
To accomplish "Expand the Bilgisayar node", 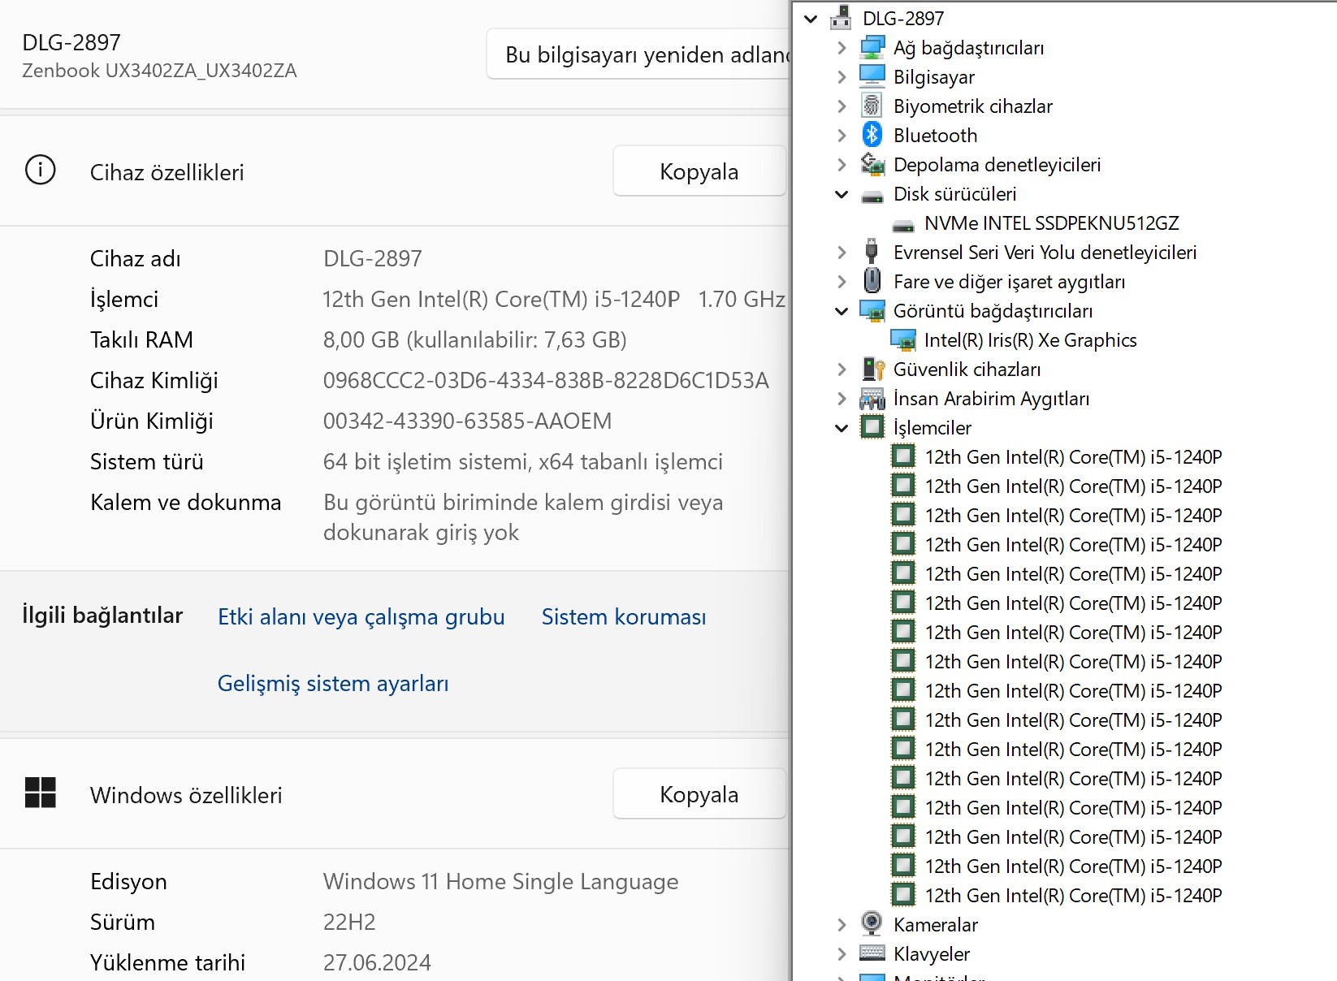I will click(842, 77).
